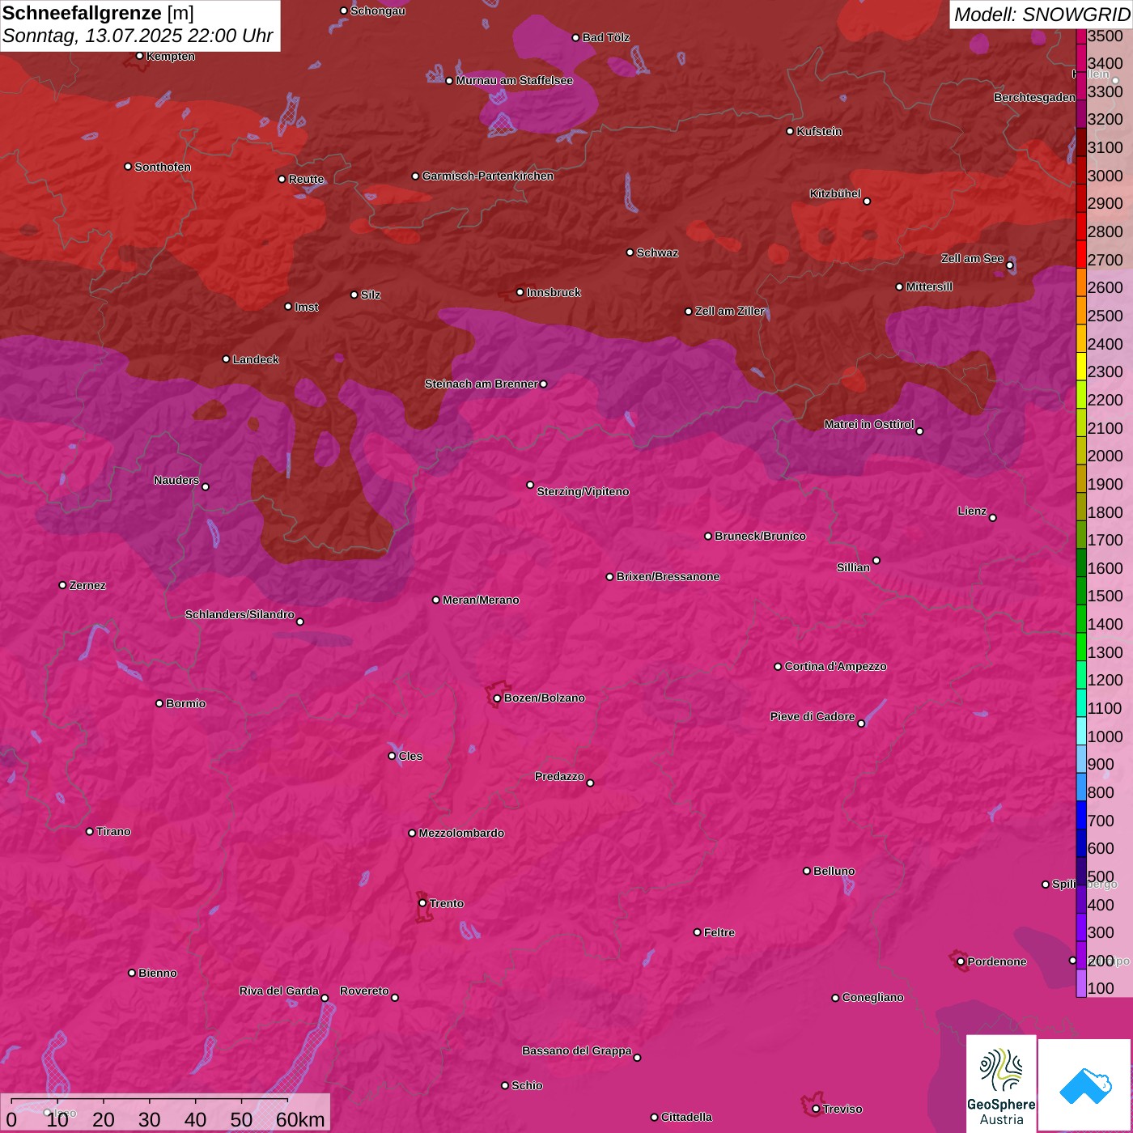This screenshot has height=1133, width=1133.
Task: Click the Schio town label
Action: (527, 1085)
